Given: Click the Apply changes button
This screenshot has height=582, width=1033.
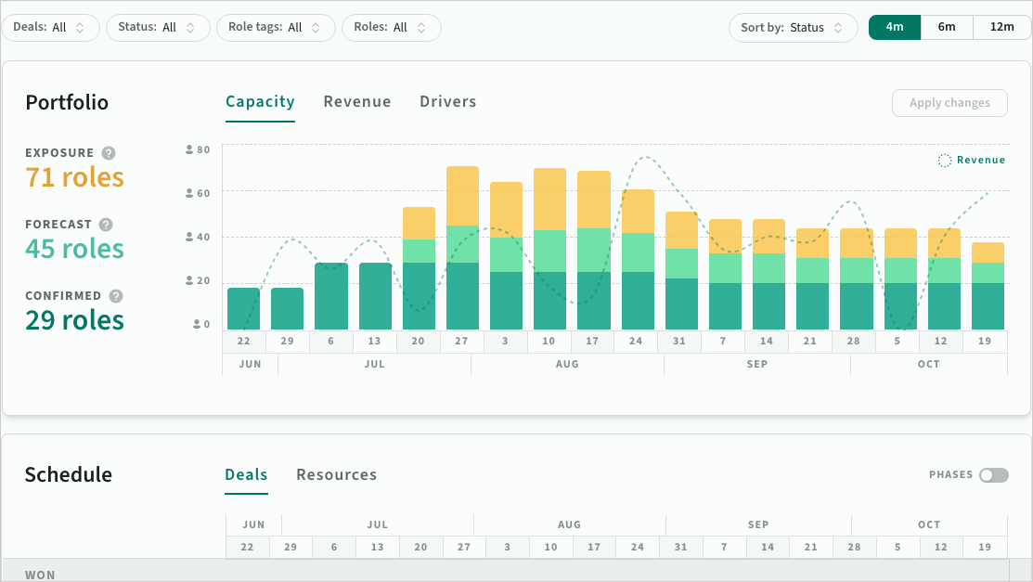Looking at the screenshot, I should pyautogui.click(x=949, y=103).
